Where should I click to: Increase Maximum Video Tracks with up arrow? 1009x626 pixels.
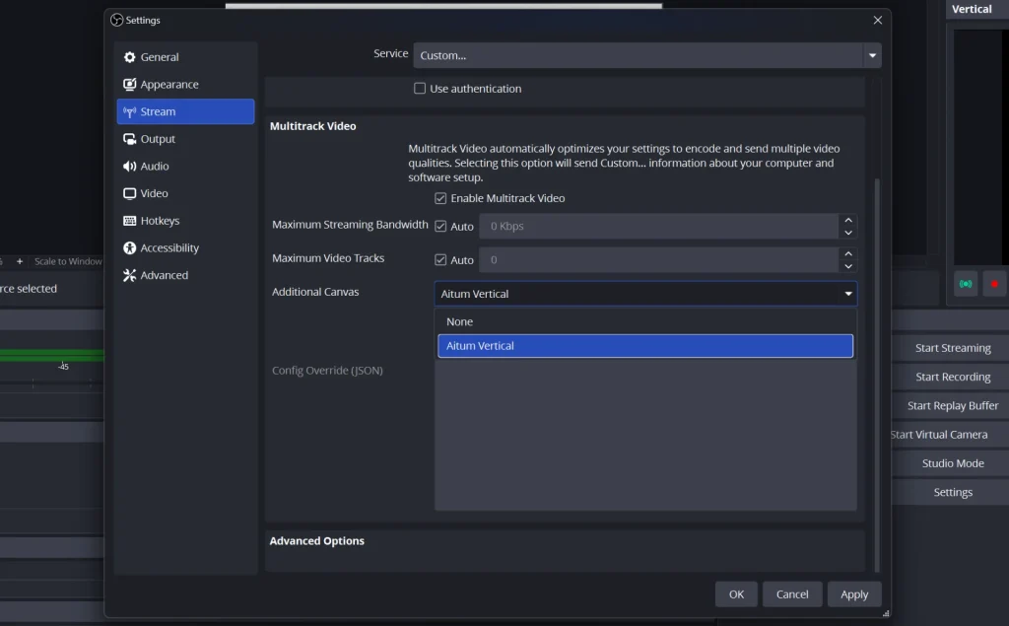pyautogui.click(x=848, y=253)
